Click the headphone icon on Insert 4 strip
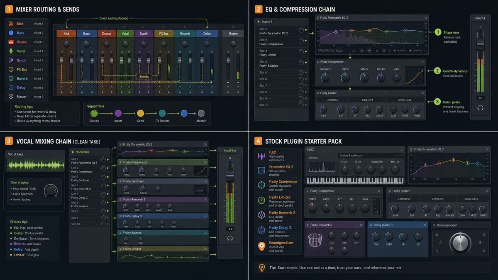The width and height of the screenshot is (498, 280). [480, 107]
